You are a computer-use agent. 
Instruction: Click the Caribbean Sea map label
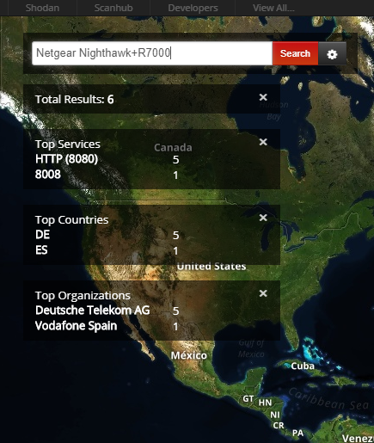click(328, 400)
